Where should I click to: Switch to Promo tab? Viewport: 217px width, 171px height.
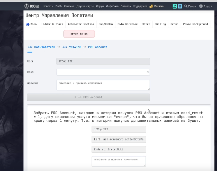point(174,24)
